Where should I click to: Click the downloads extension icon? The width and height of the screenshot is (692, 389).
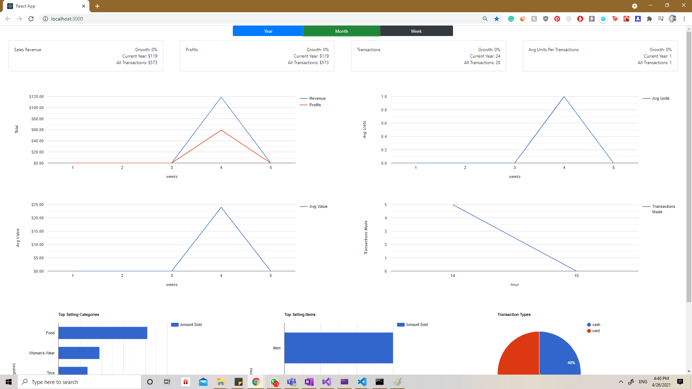click(591, 19)
